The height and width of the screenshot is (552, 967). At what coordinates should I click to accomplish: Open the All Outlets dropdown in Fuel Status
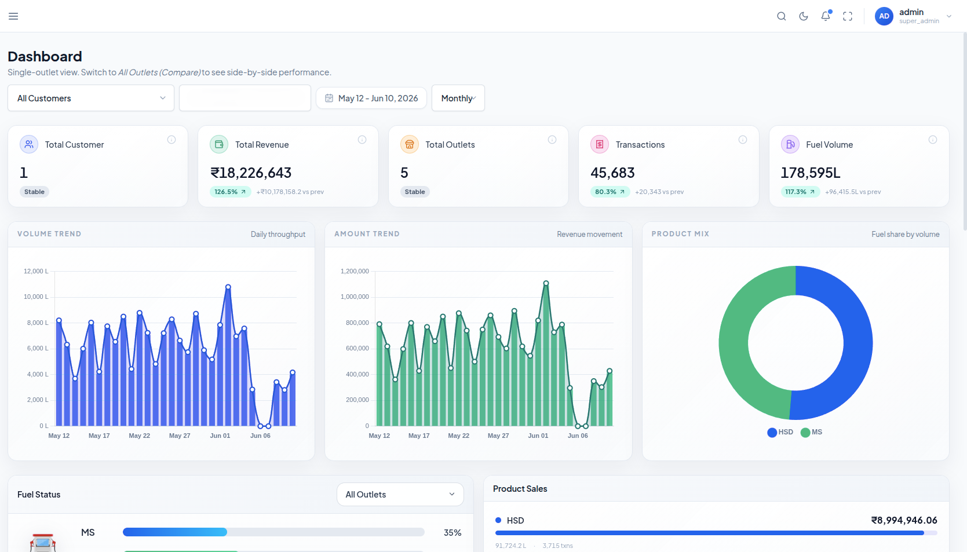400,494
